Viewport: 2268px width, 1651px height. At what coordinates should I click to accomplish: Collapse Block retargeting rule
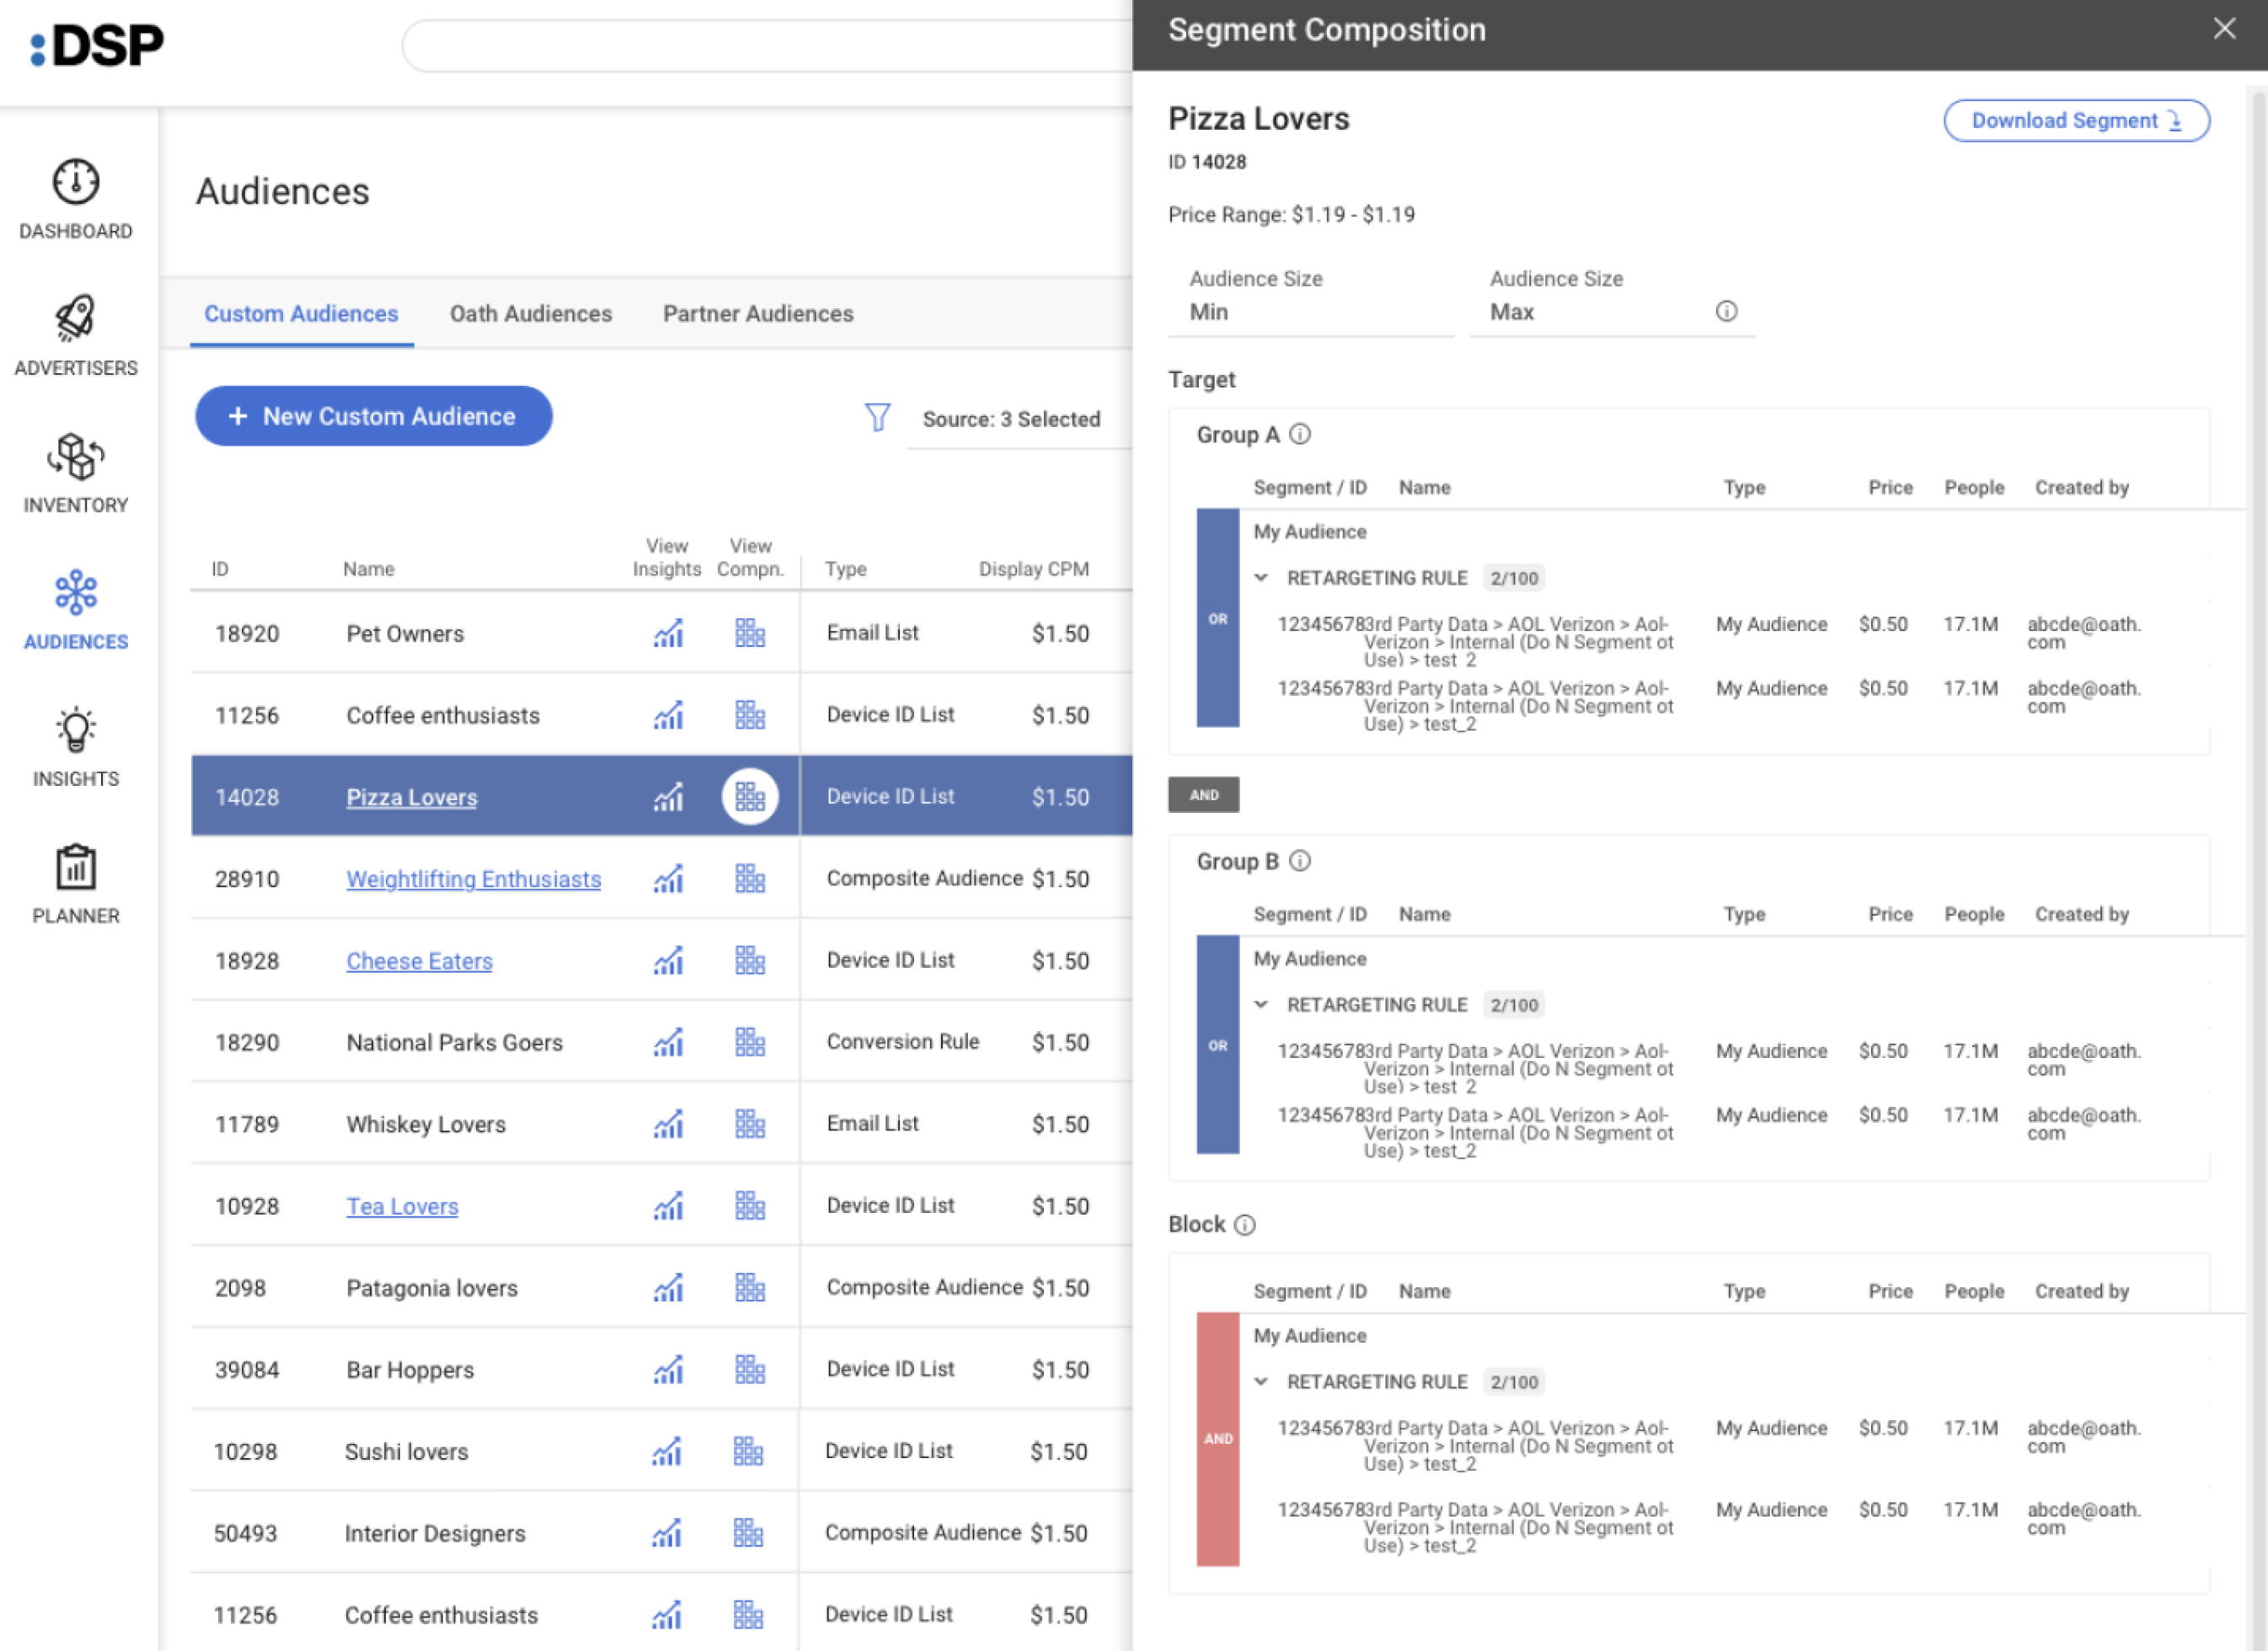click(1261, 1382)
